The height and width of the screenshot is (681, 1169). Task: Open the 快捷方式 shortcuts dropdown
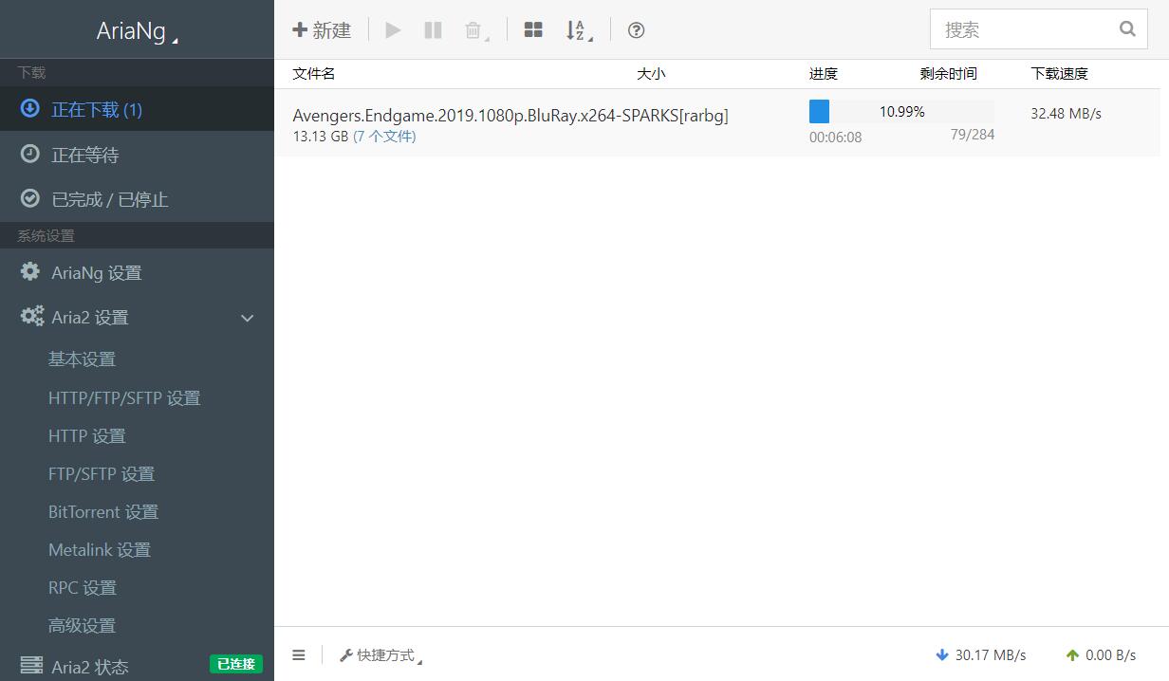point(380,655)
